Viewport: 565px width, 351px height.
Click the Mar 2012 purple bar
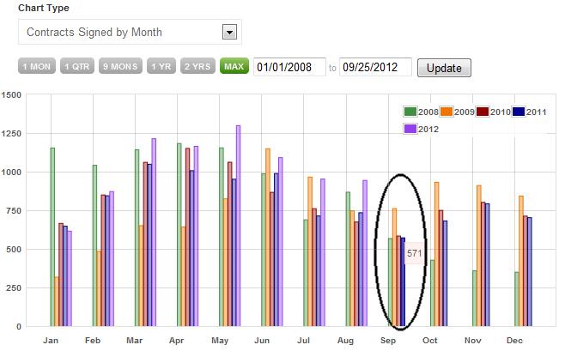[x=154, y=233]
